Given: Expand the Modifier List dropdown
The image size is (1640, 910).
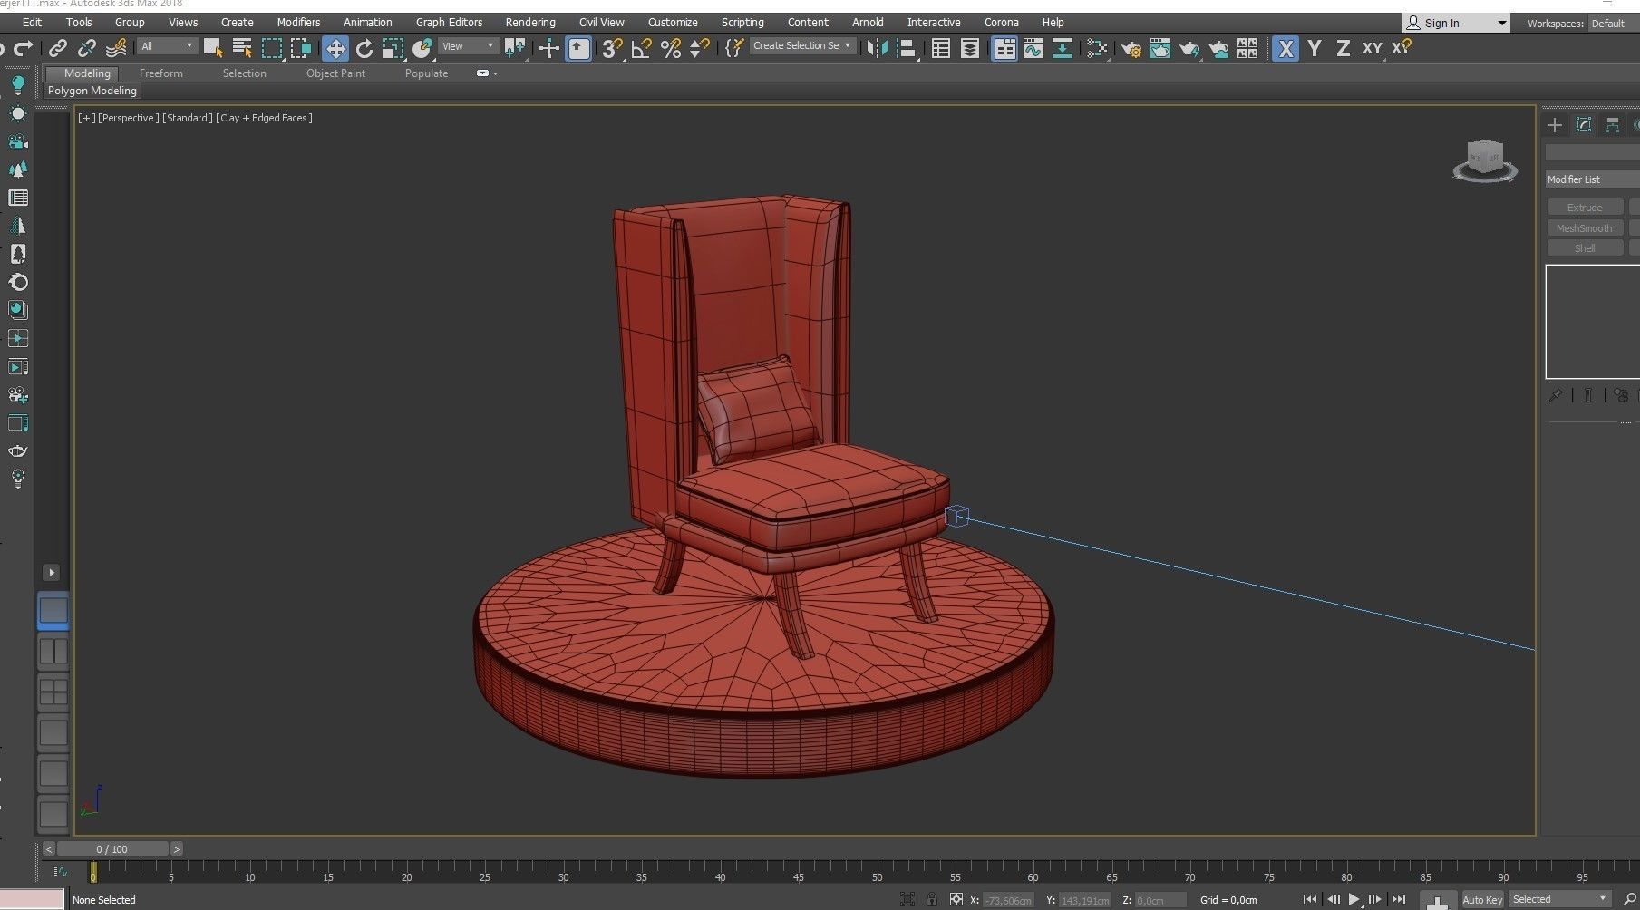Looking at the screenshot, I should (1592, 179).
